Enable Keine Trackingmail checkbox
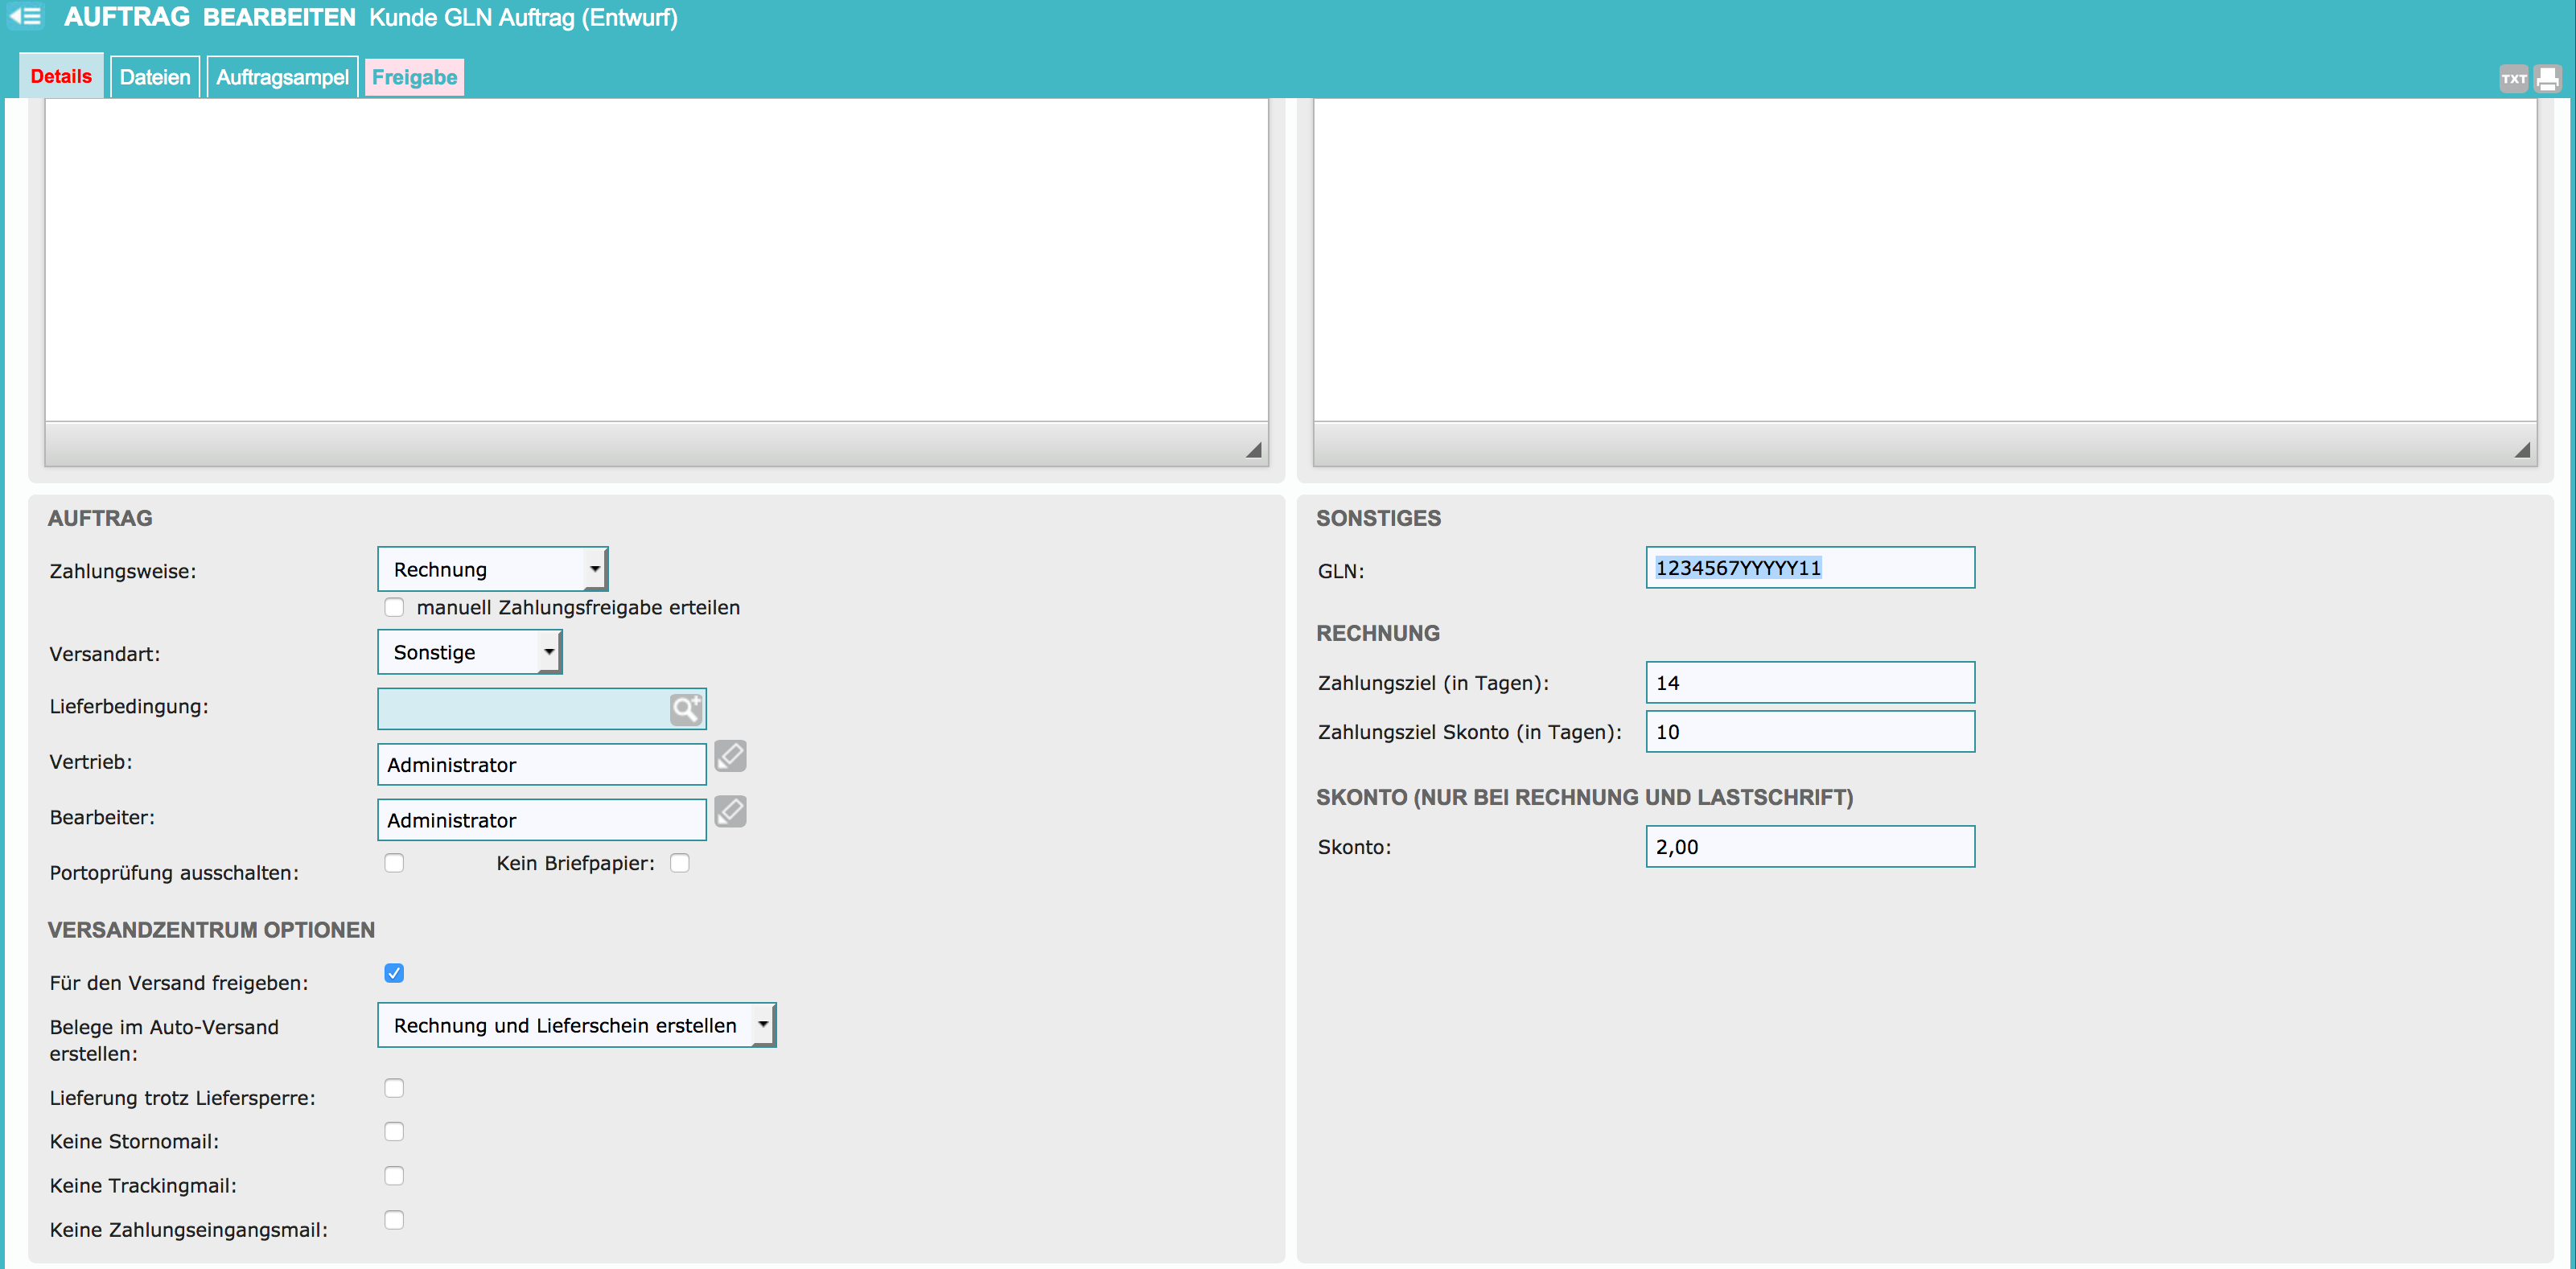The width and height of the screenshot is (2576, 1269). pyautogui.click(x=394, y=1176)
